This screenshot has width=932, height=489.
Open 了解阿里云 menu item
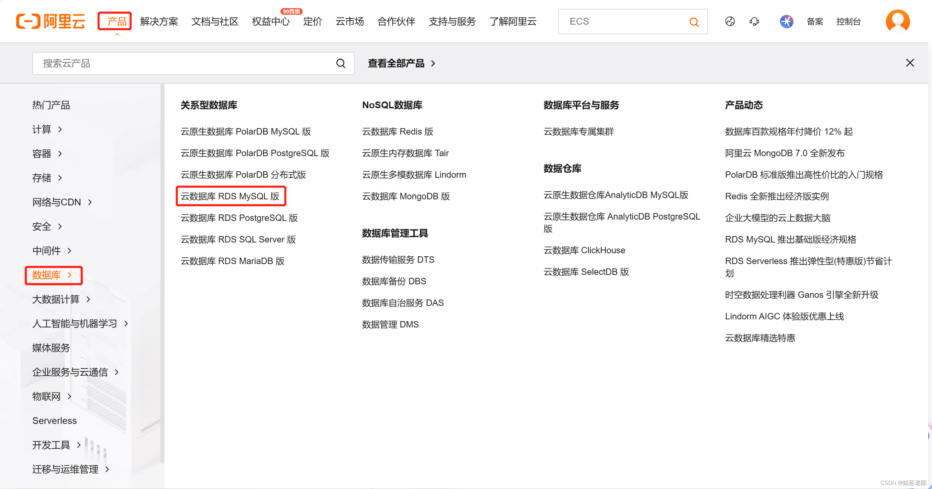pos(513,21)
